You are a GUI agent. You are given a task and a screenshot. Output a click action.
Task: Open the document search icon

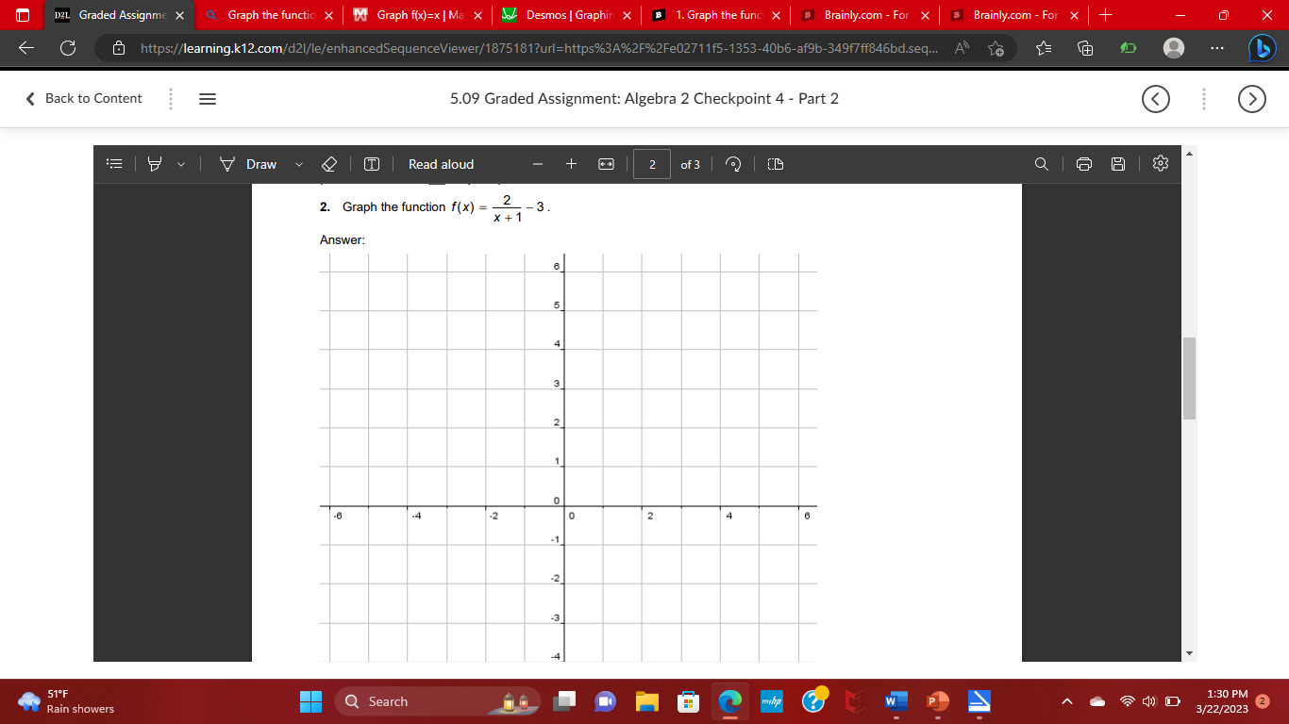coord(1041,164)
